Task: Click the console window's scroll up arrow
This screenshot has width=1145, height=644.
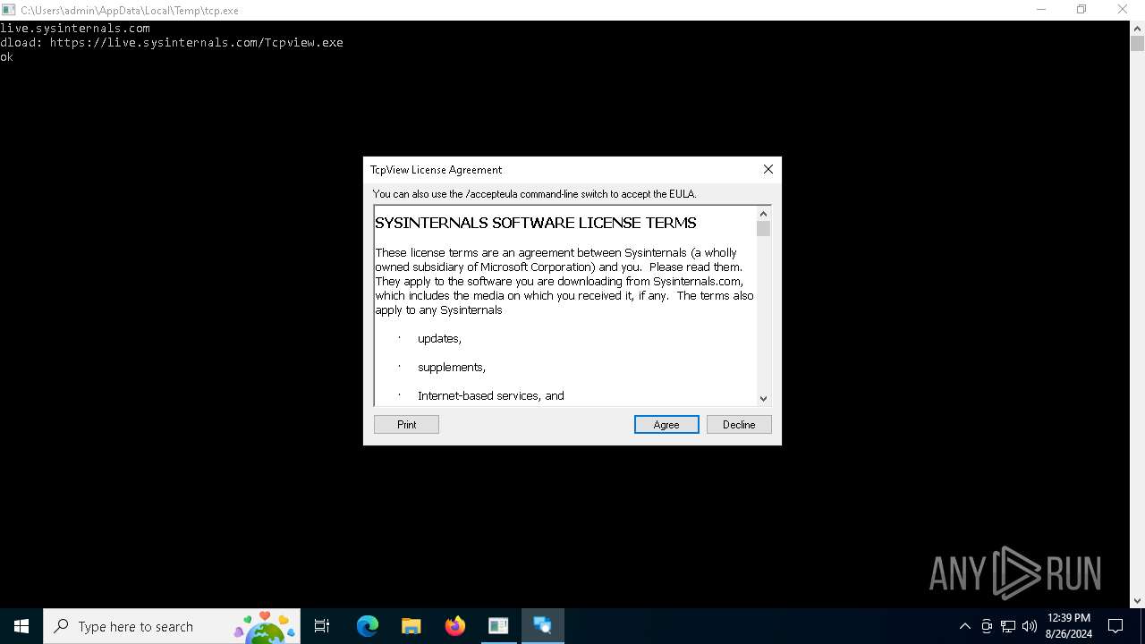Action: tap(1137, 28)
